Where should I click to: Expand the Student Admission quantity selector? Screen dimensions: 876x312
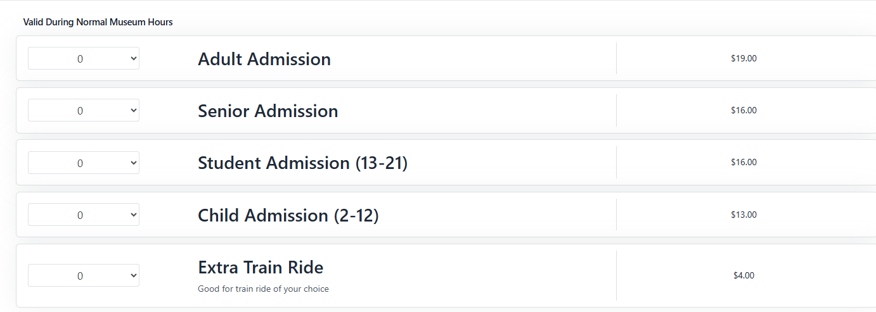click(83, 163)
